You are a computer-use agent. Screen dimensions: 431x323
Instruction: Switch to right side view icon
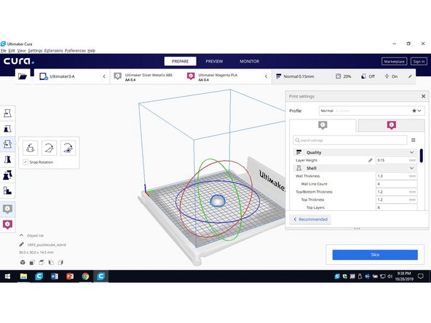[x=60, y=263]
